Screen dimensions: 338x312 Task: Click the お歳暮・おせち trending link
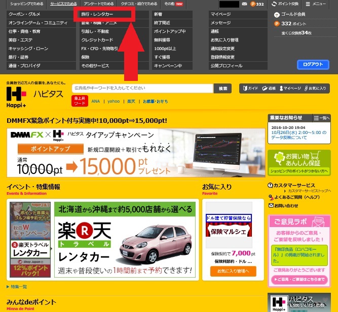(x=156, y=101)
